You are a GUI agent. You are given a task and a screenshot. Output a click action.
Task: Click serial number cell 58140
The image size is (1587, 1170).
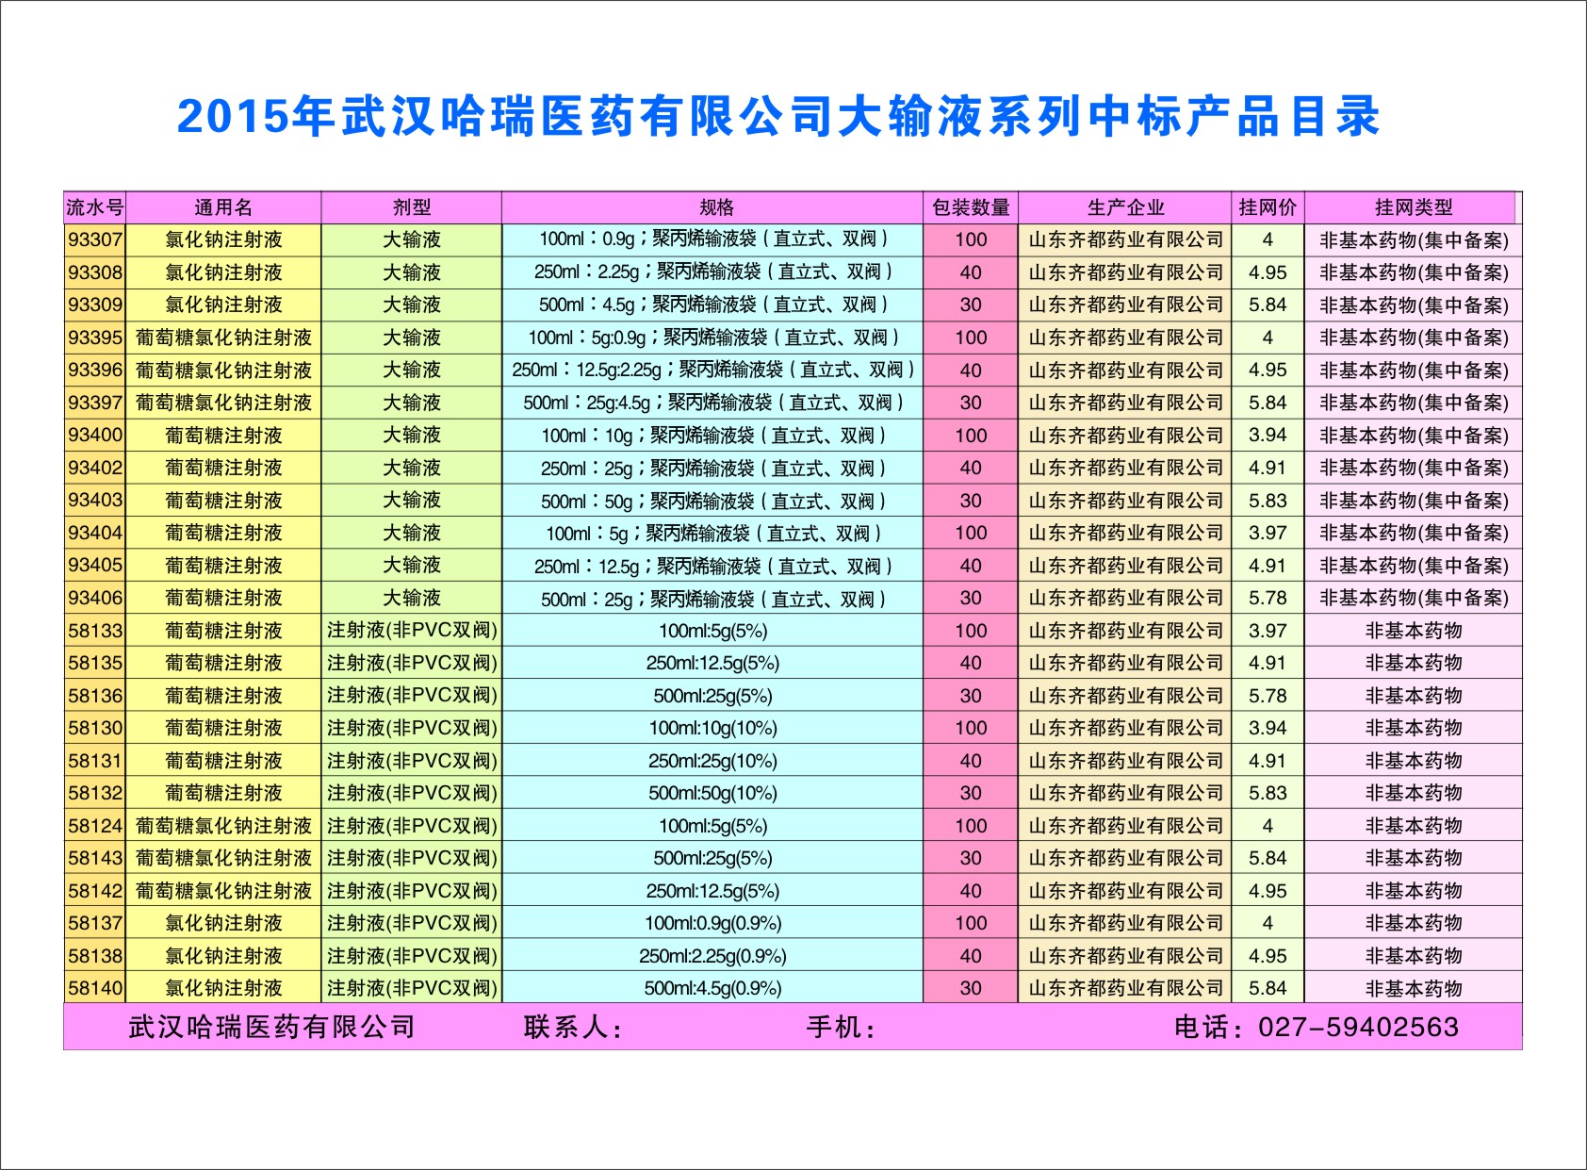94,988
